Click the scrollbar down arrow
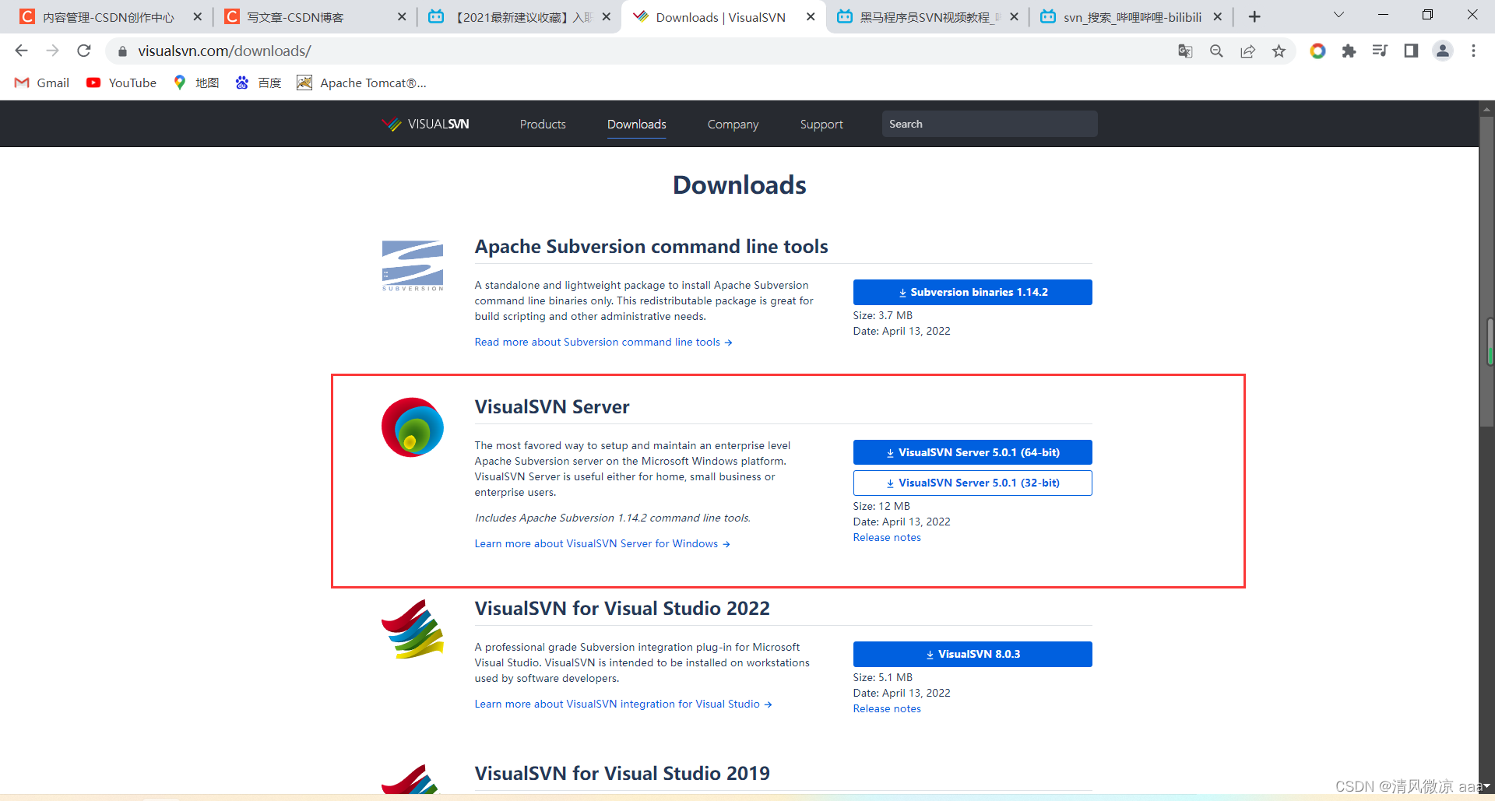This screenshot has width=1495, height=801. point(1487,787)
